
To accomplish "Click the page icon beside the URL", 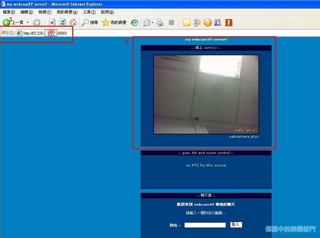I will [x=19, y=33].
